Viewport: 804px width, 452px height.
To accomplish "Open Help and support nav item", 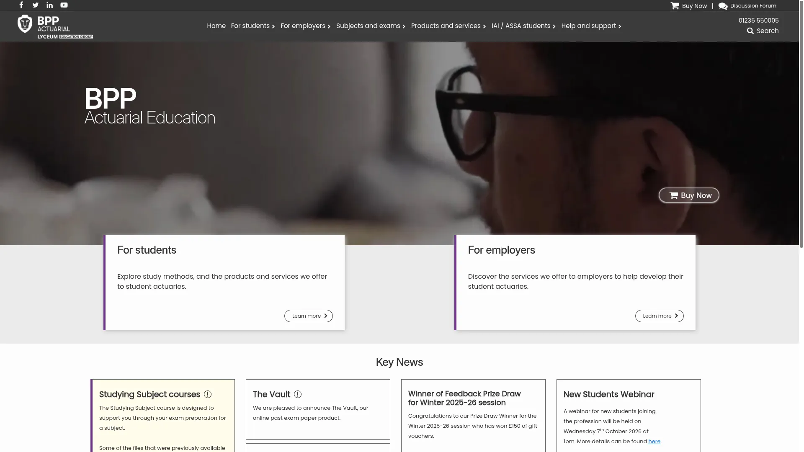I will [588, 26].
